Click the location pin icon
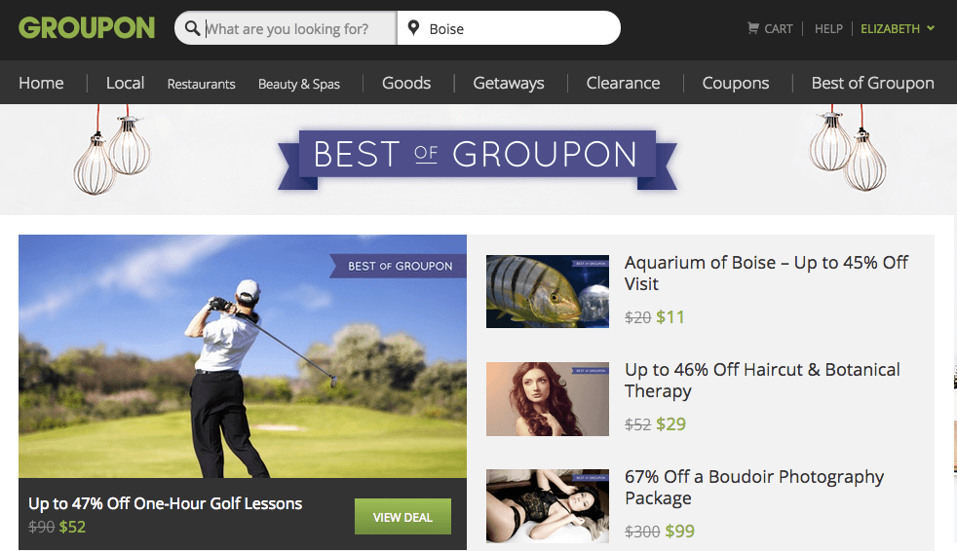The height and width of the screenshot is (551, 957). pyautogui.click(x=413, y=28)
